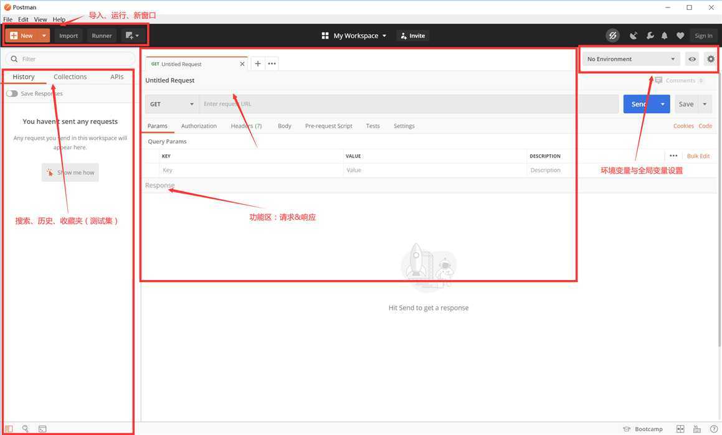The height and width of the screenshot is (435, 722).
Task: Select the Settings request tab
Action: (404, 126)
